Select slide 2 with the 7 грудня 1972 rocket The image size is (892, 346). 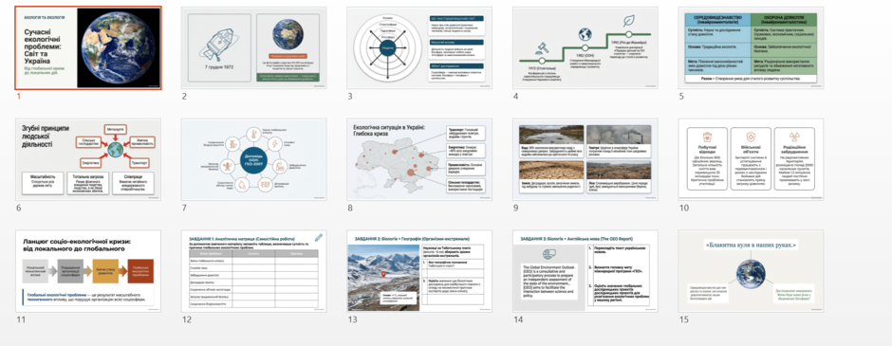(x=253, y=47)
